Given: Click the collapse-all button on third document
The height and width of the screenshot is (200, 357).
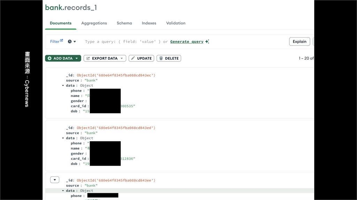Looking at the screenshot, I should click(54, 180).
